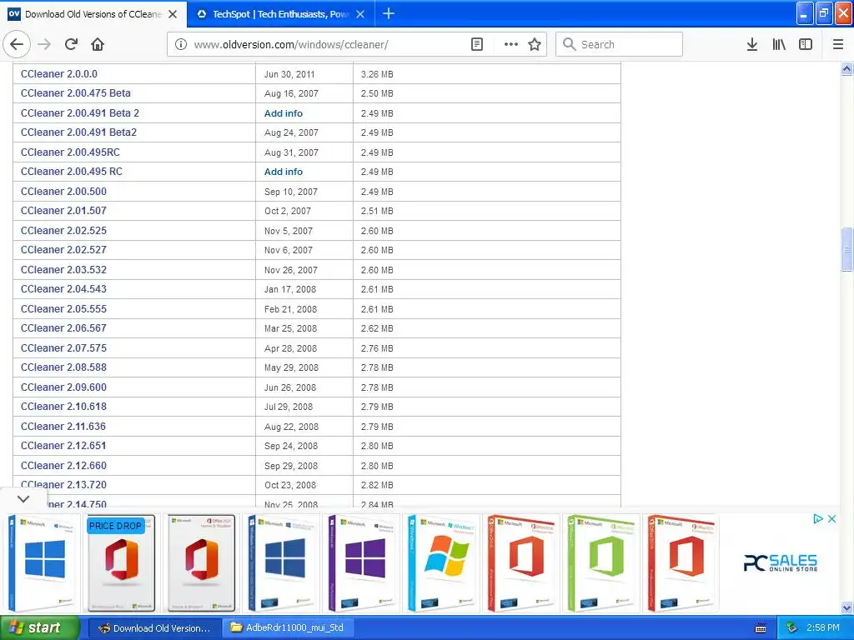854x640 pixels.
Task: Collapse the ad banner with chevron
Action: tap(23, 498)
